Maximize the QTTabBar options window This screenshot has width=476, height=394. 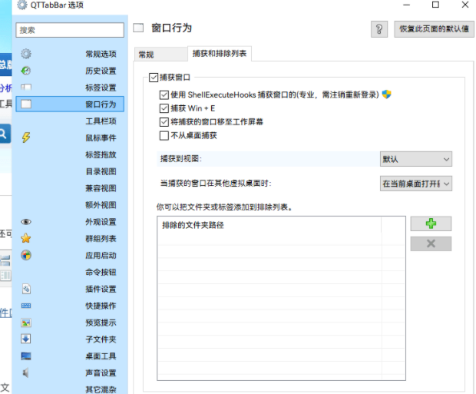[x=435, y=5]
